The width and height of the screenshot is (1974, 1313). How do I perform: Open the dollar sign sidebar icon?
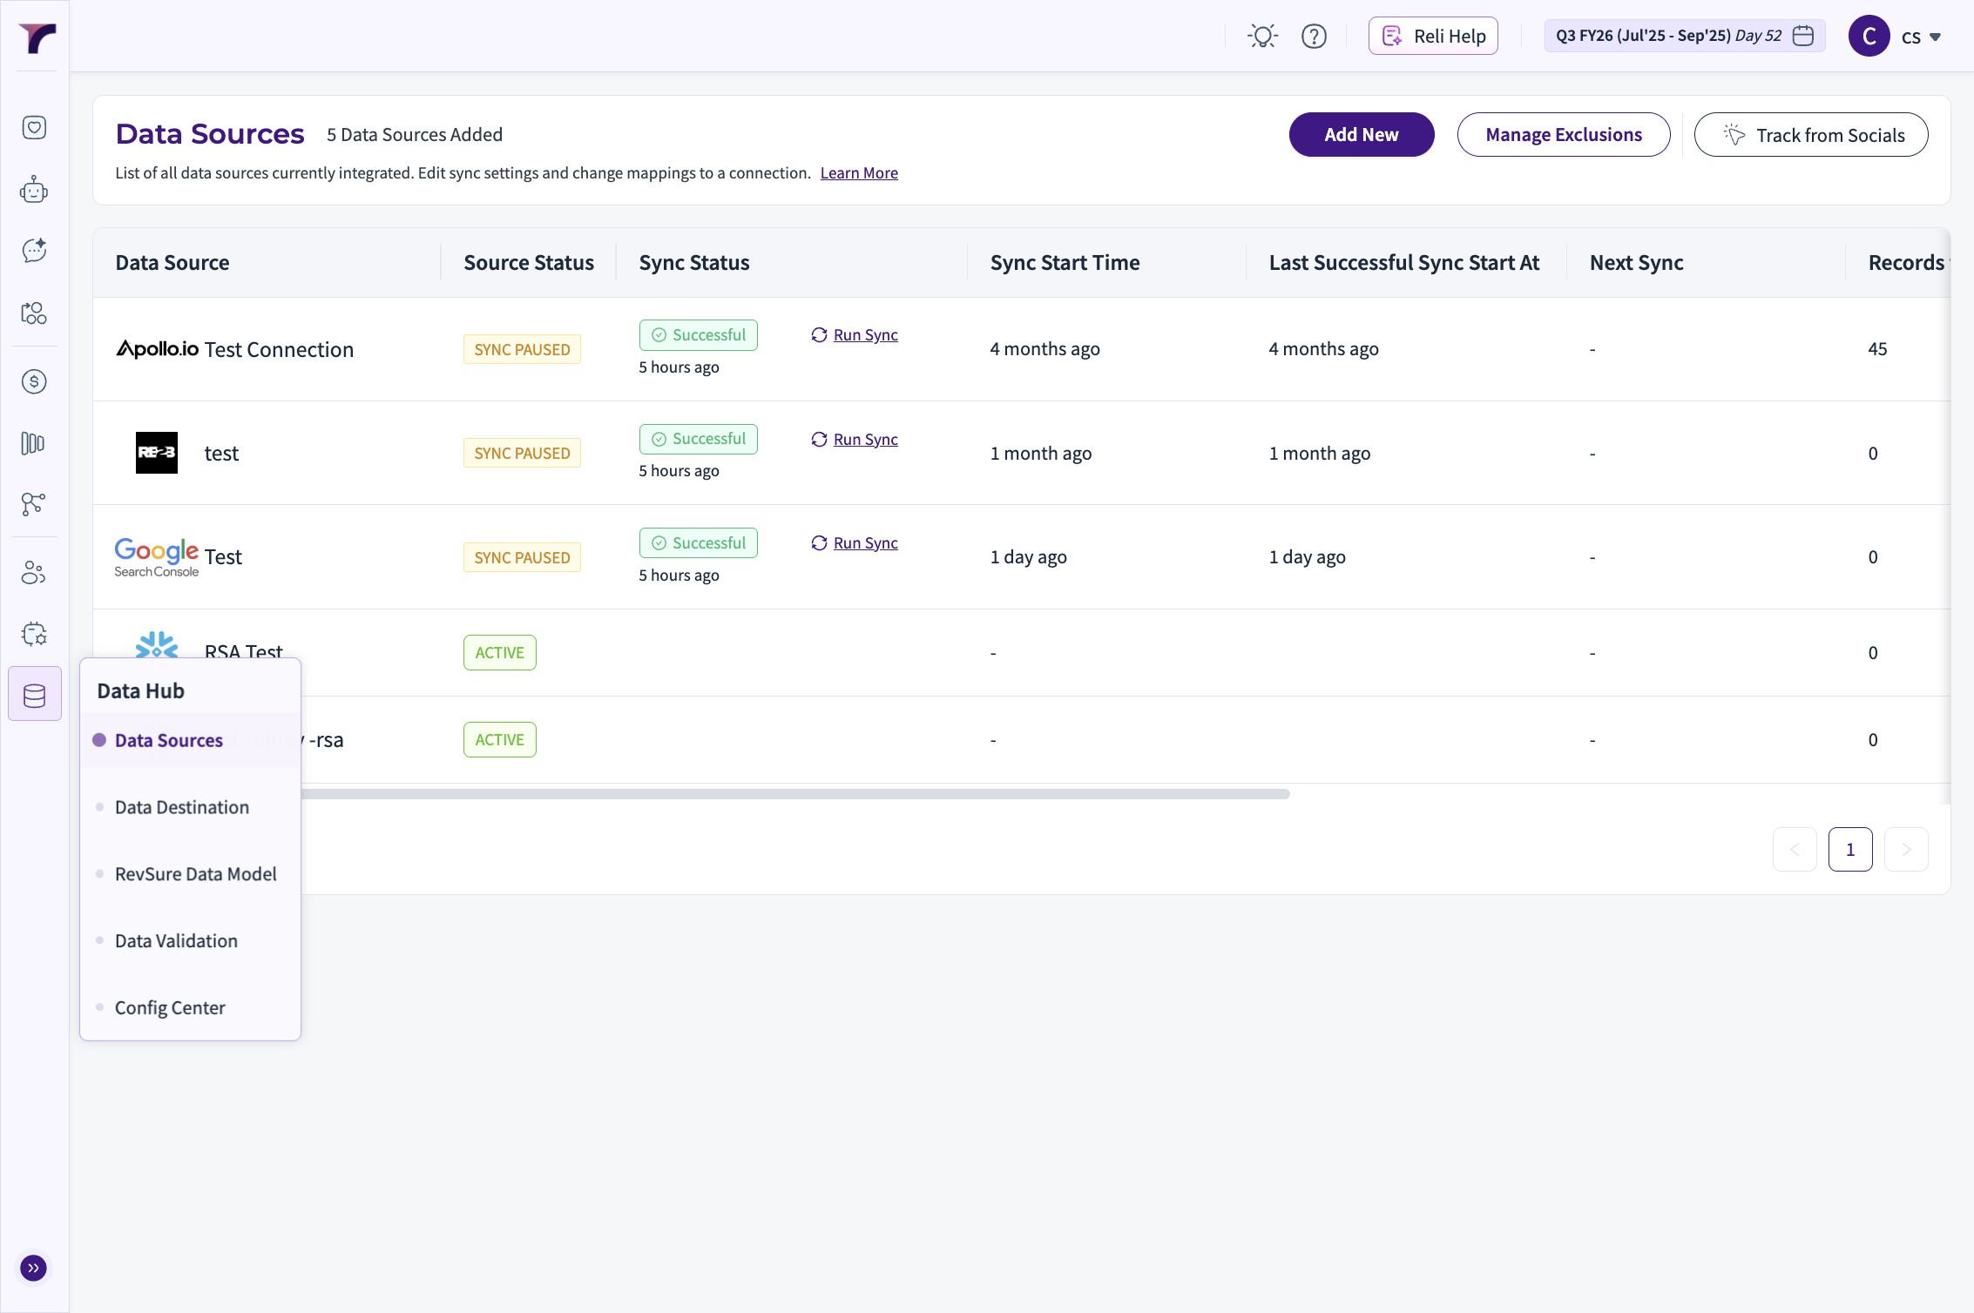coord(34,381)
